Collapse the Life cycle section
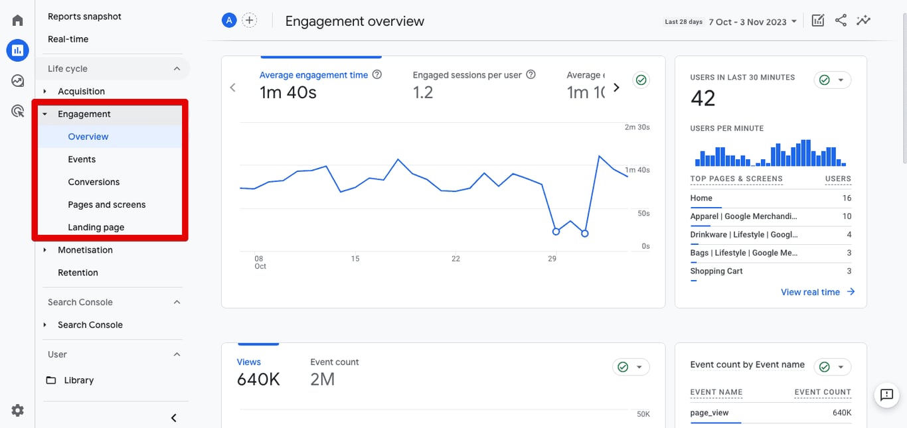The width and height of the screenshot is (907, 428). [177, 68]
